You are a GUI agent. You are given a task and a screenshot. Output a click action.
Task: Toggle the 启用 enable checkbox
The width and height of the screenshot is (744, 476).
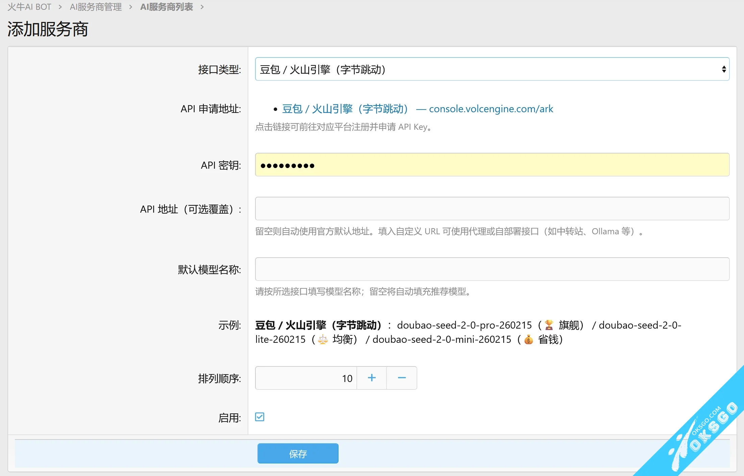pos(260,417)
